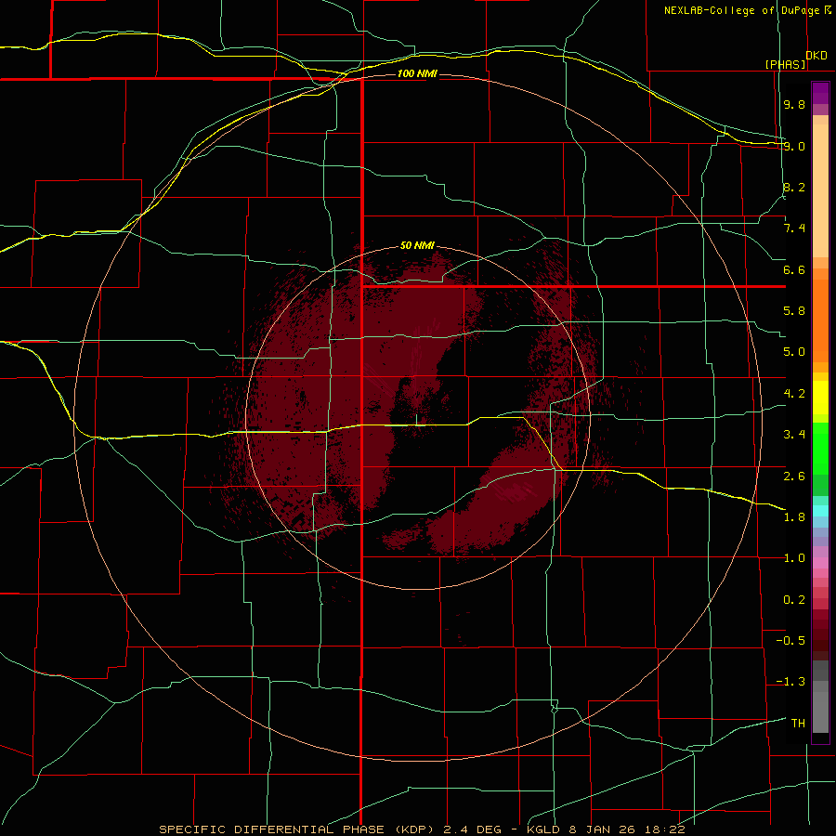Click the 5.0 value on color scale
Image resolution: width=836 pixels, height=836 pixels.
coord(794,352)
